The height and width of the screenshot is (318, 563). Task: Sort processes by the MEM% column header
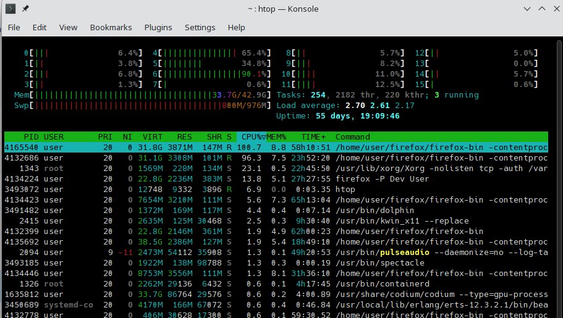[x=278, y=137]
